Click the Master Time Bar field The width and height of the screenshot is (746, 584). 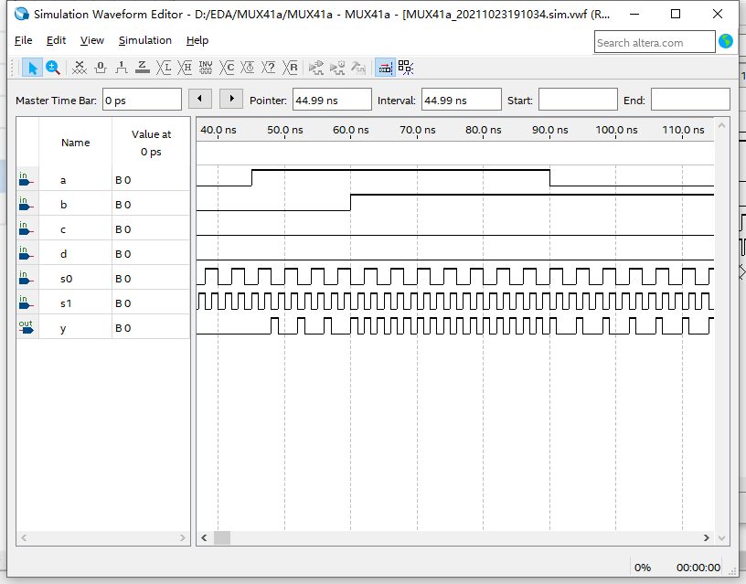pyautogui.click(x=142, y=100)
